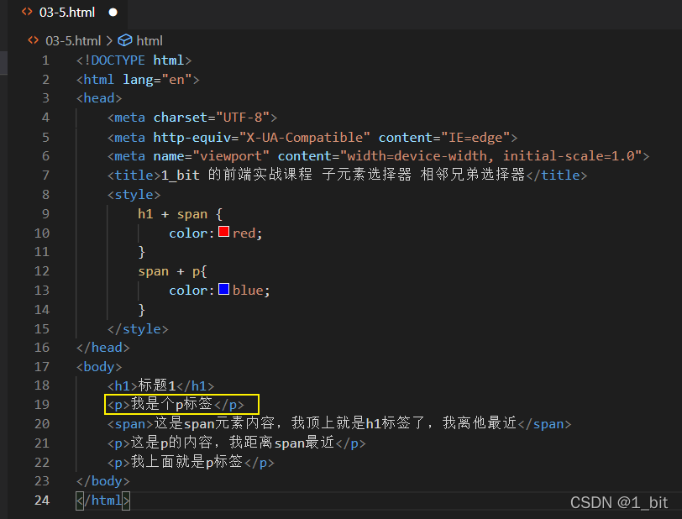
Task: Click the X-UA-Compatible attribute value
Action: pyautogui.click(x=304, y=138)
